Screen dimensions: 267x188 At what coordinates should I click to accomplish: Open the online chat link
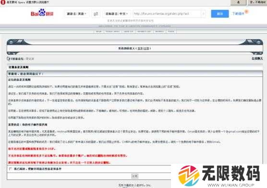(257, 59)
